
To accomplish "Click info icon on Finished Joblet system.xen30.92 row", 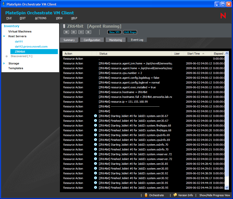I will coord(96,178).
